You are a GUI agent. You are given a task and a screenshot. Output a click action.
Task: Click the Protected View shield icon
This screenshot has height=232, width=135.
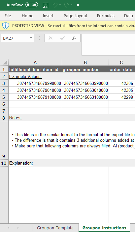pyautogui.click(x=6, y=26)
